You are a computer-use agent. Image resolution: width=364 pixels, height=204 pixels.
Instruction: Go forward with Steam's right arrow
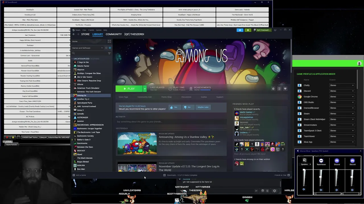click(78, 34)
